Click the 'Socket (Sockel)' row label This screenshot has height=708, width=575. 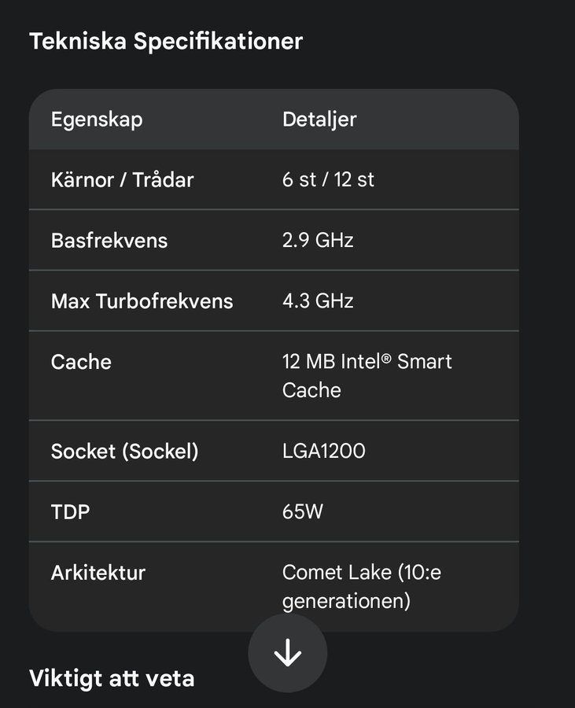tap(124, 452)
